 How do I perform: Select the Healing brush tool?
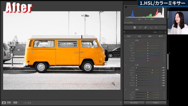click(145, 27)
